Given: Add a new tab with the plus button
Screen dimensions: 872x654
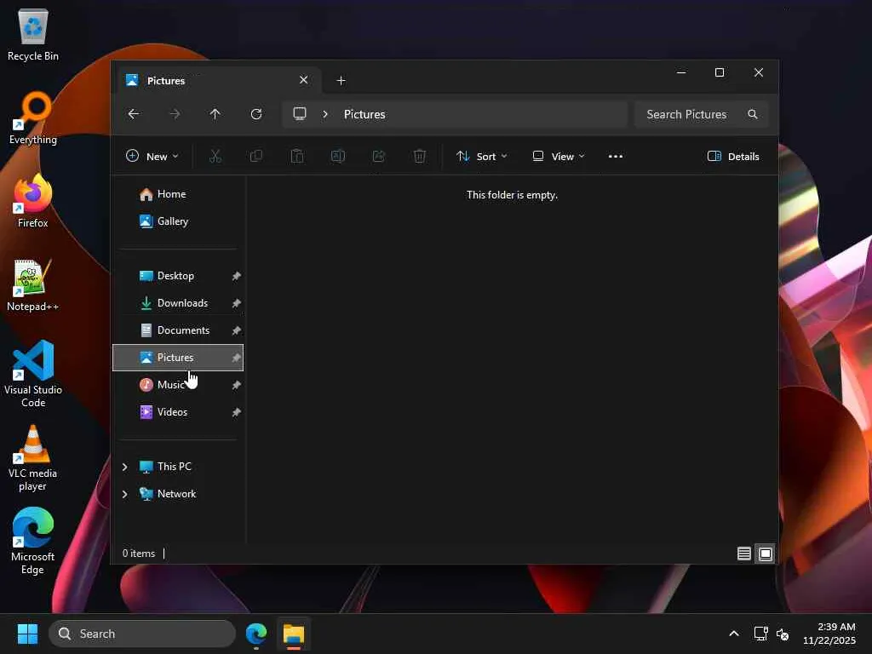Looking at the screenshot, I should pos(341,81).
